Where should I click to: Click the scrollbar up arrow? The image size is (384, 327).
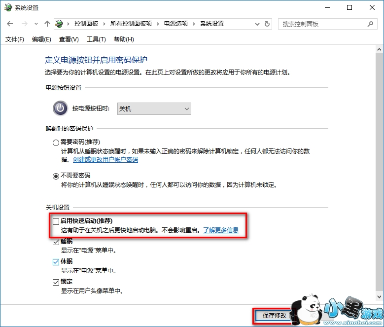click(380, 49)
